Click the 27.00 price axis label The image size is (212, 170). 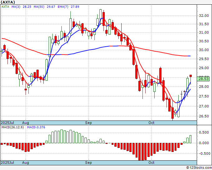point(204,106)
